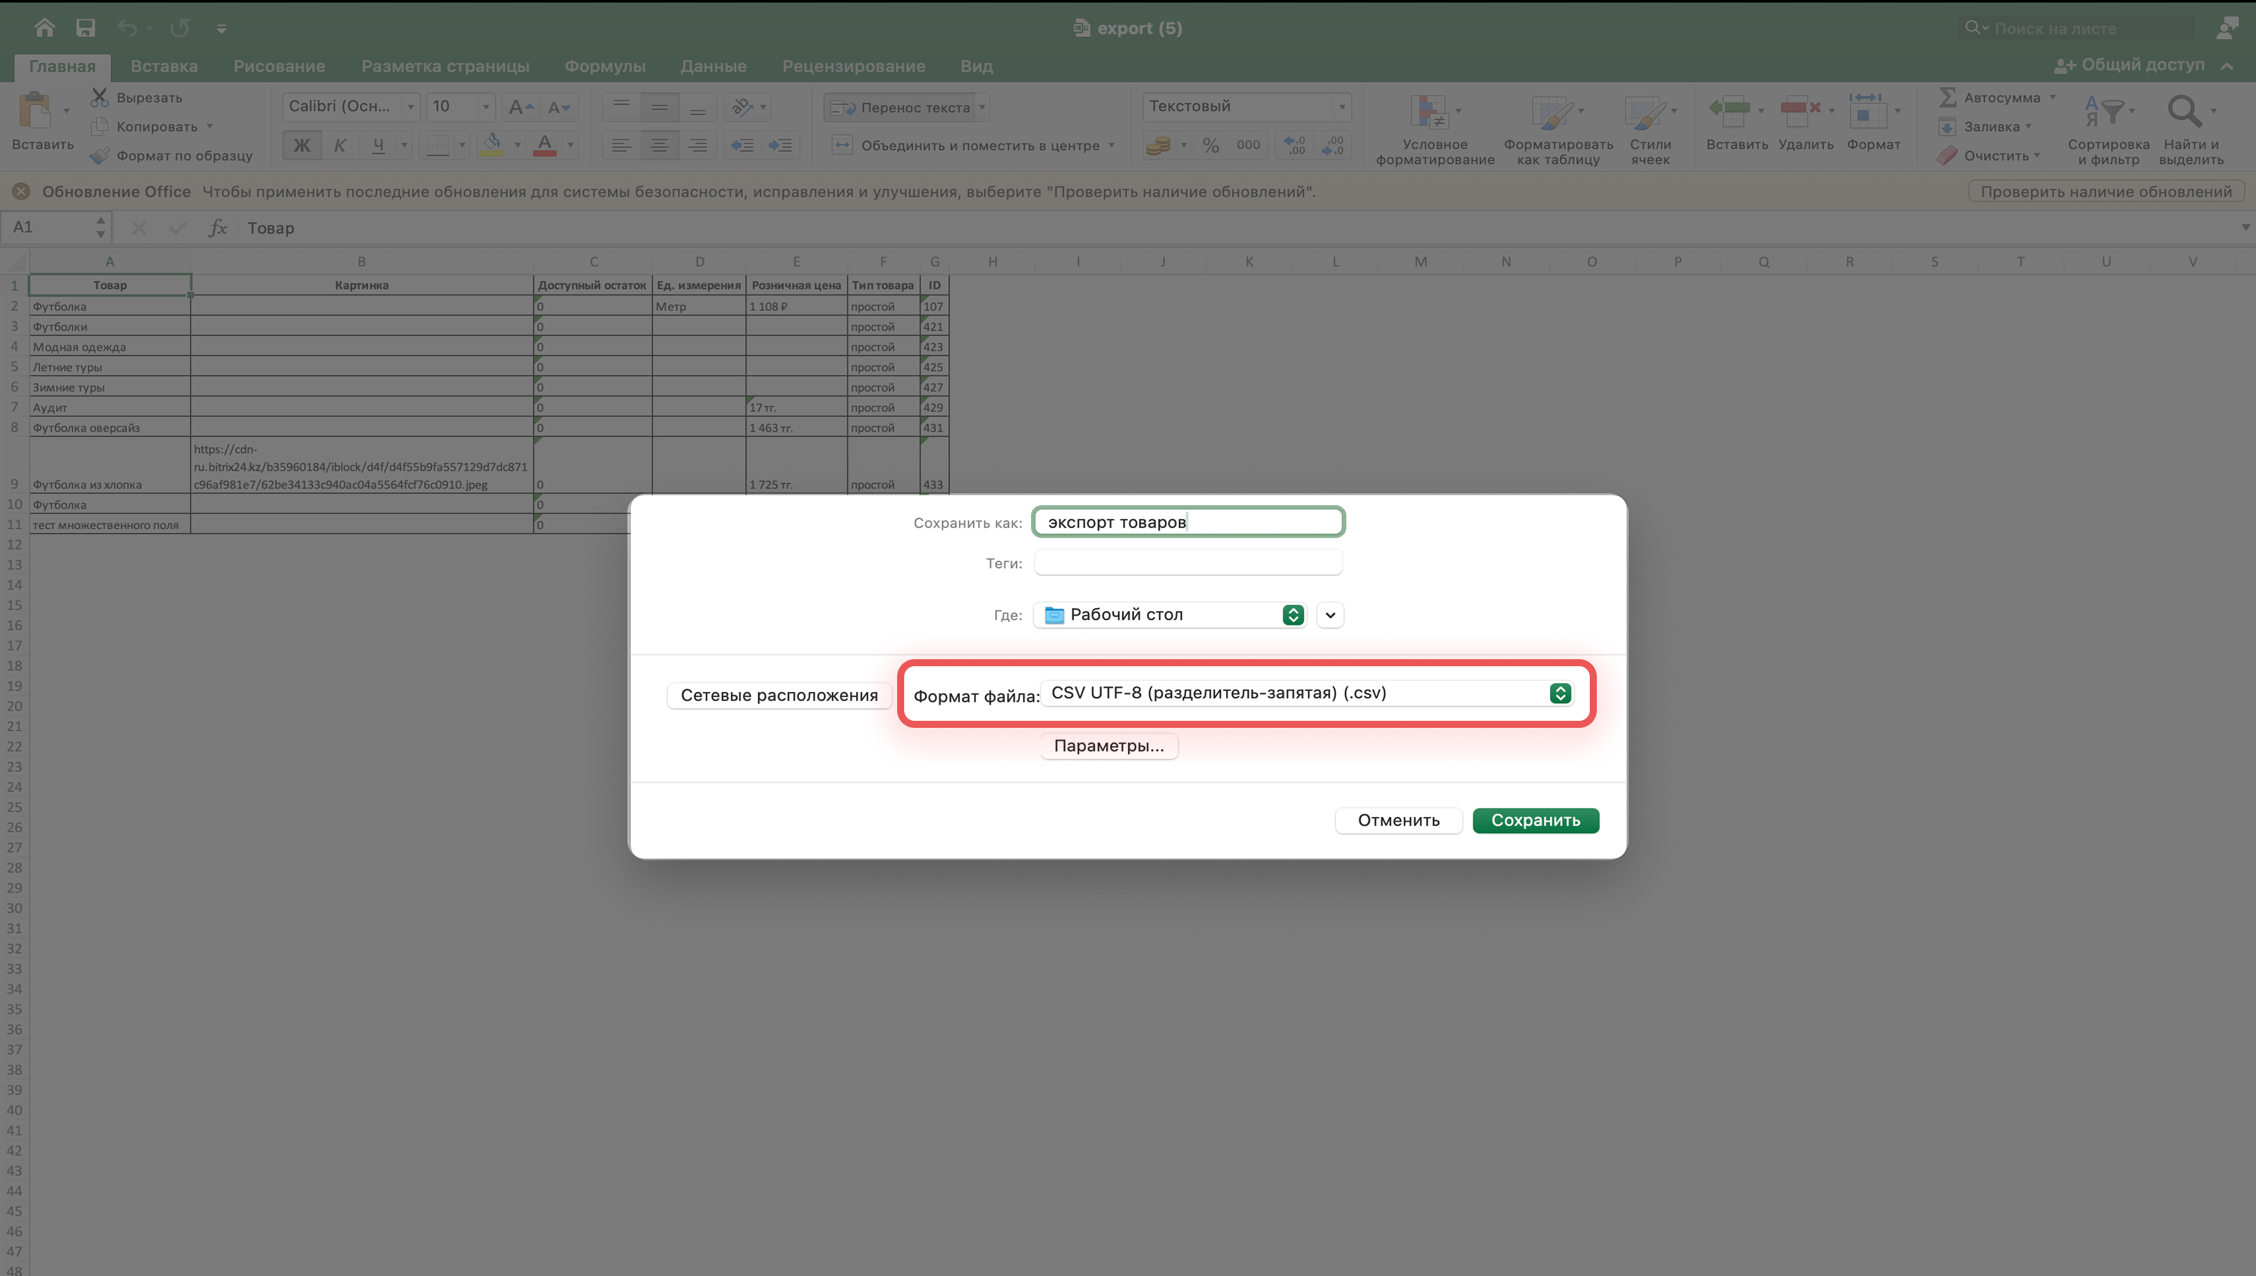Click the Save diskette icon in title bar
The height and width of the screenshot is (1276, 2256).
coord(85,28)
